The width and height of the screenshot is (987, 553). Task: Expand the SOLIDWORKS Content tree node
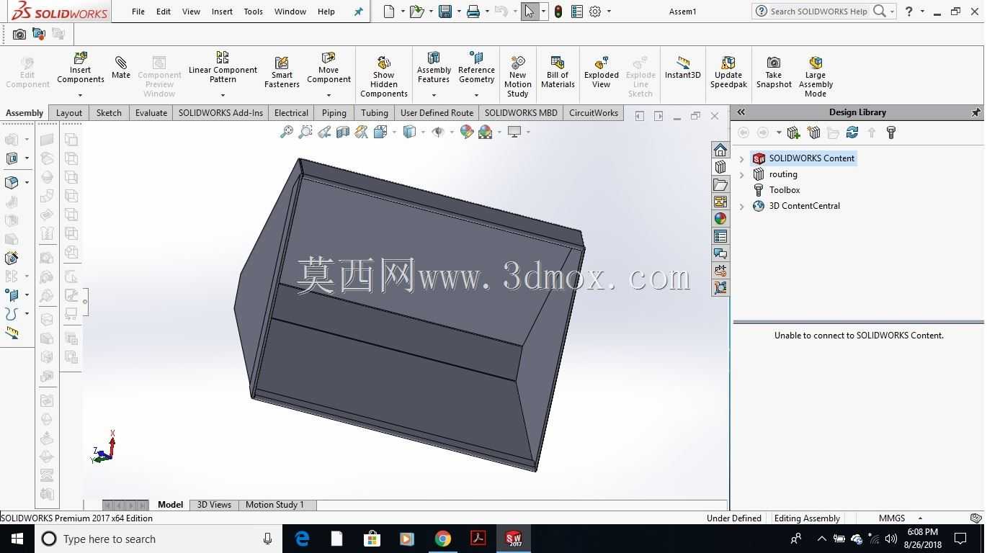(742, 158)
